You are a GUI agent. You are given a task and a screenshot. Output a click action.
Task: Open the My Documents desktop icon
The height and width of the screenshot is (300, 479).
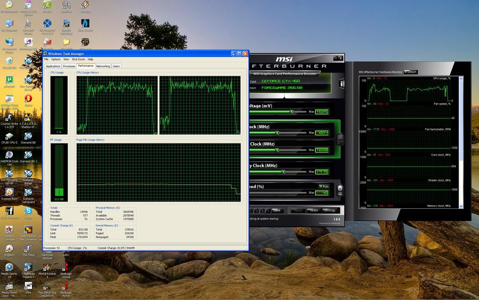(x=9, y=7)
